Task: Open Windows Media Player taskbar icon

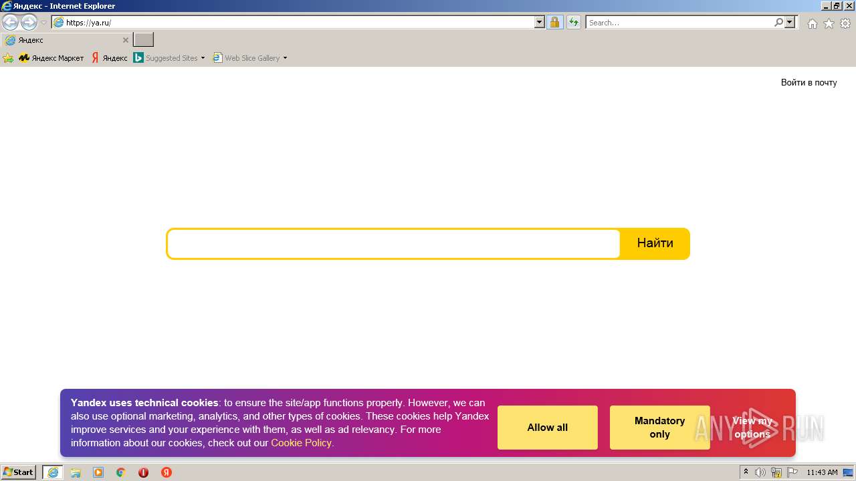Action: (x=98, y=472)
